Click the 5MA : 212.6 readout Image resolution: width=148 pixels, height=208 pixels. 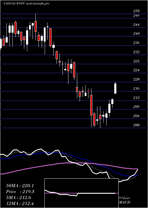pyautogui.click(x=18, y=198)
